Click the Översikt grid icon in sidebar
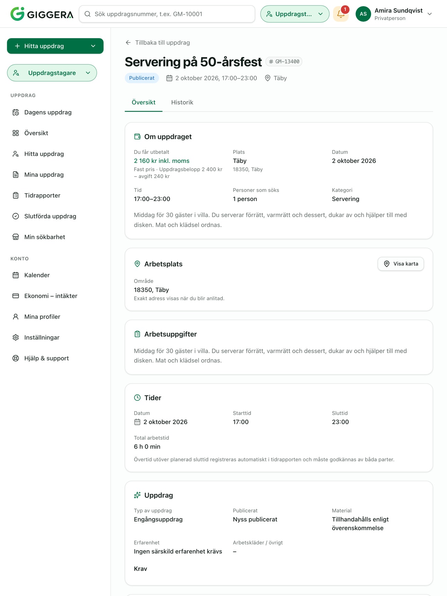 click(16, 133)
